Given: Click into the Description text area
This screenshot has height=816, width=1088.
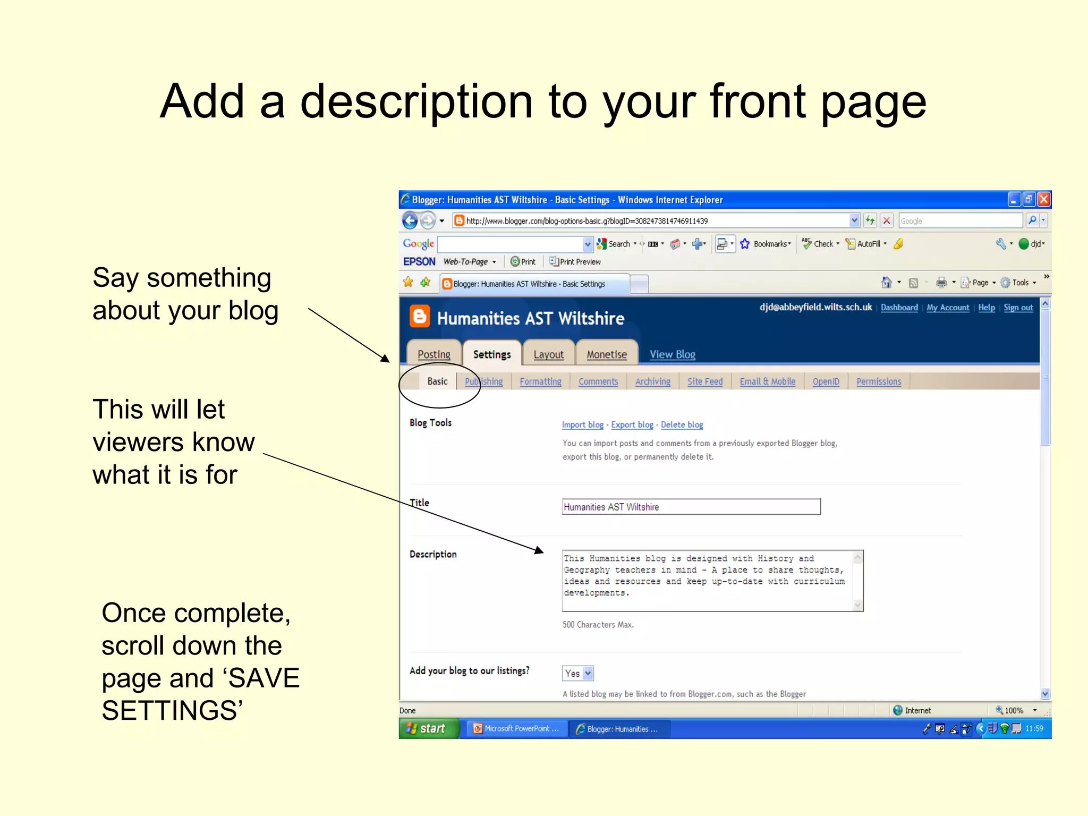Looking at the screenshot, I should point(712,581).
